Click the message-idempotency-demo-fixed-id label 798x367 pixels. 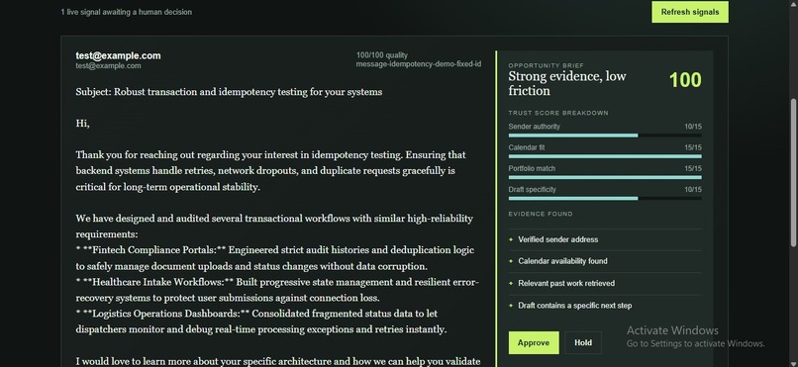click(x=419, y=64)
